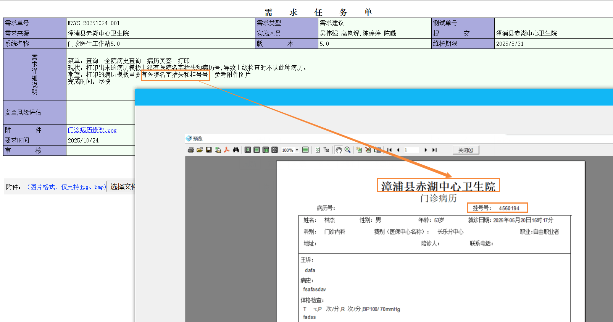The width and height of the screenshot is (613, 322).
Task: Click the maintenance deadline 2025/8/31
Action: tap(510, 44)
